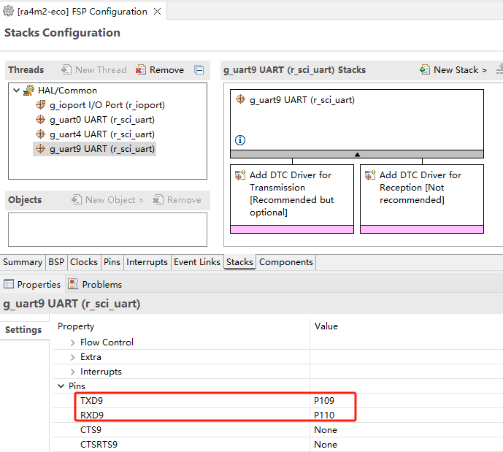Click the HAL/Common thread icon
503x452 pixels.
(28, 91)
